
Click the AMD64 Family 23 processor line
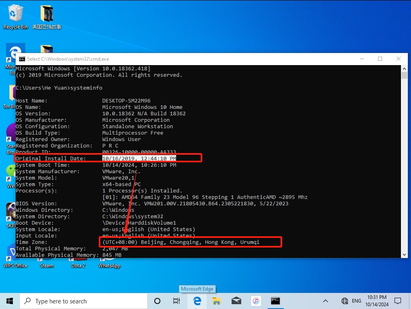(205, 197)
